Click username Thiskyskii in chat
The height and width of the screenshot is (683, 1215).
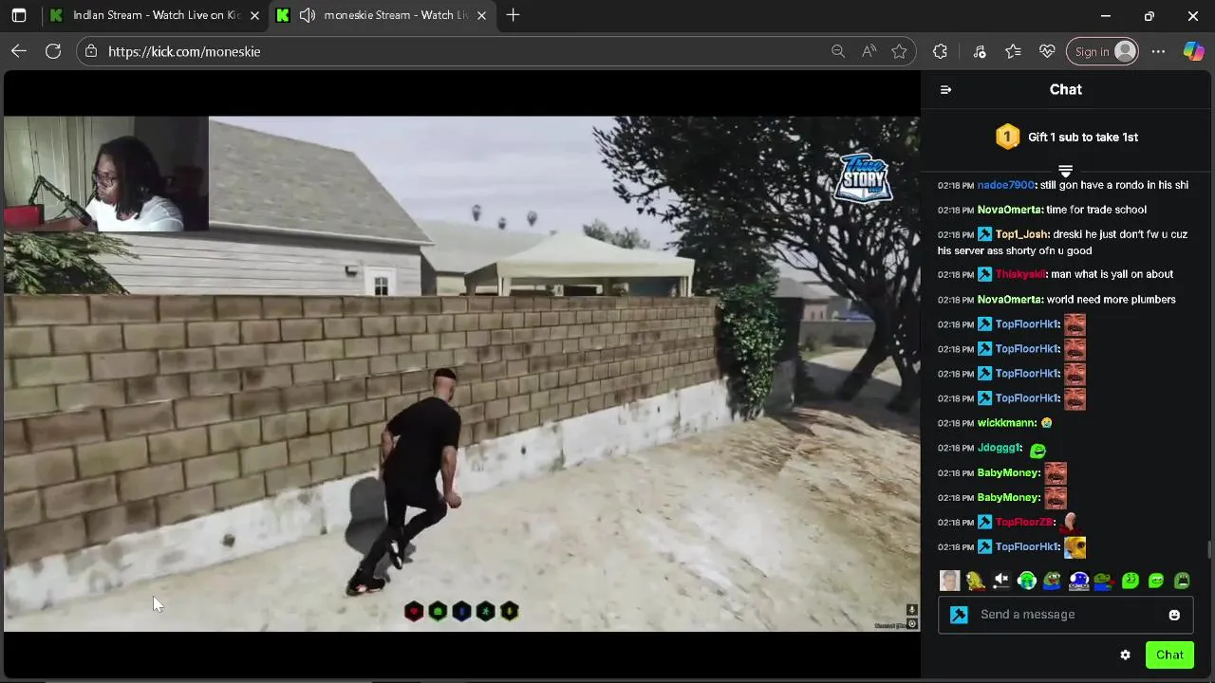[1020, 274]
